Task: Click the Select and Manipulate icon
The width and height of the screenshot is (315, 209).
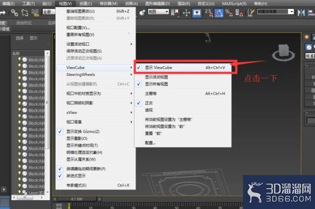Action: [x=187, y=13]
